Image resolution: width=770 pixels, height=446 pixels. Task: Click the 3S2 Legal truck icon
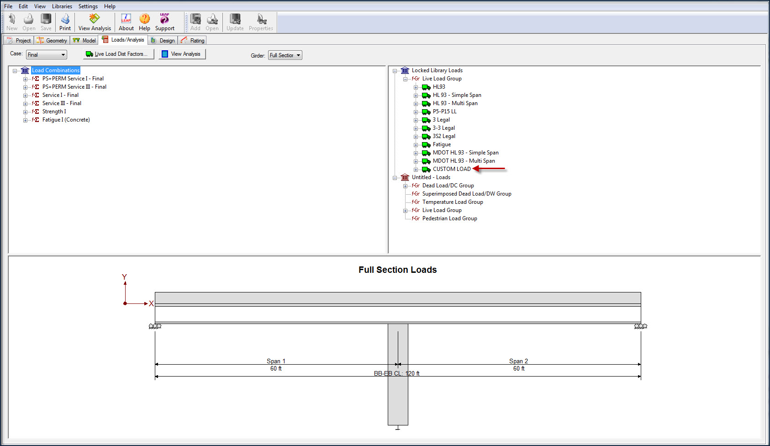(426, 136)
